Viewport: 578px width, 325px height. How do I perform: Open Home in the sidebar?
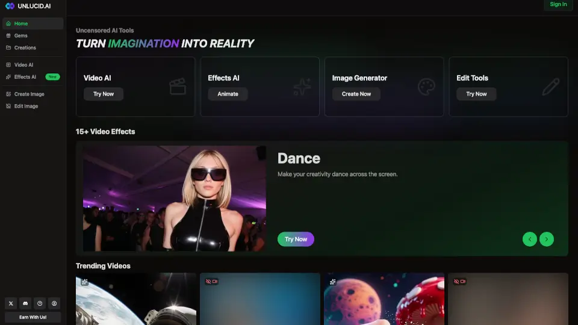[x=33, y=23]
